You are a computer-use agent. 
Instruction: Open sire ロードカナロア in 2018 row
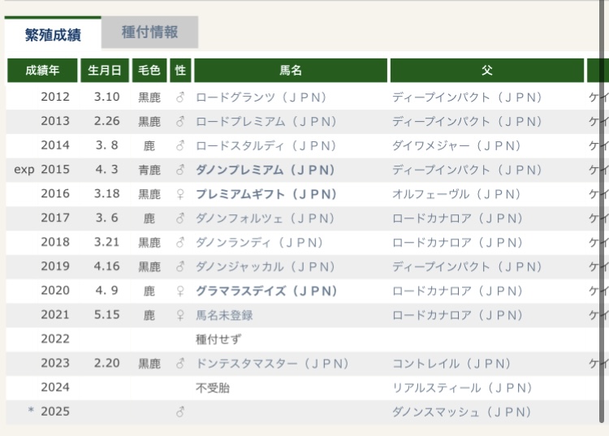click(x=457, y=243)
